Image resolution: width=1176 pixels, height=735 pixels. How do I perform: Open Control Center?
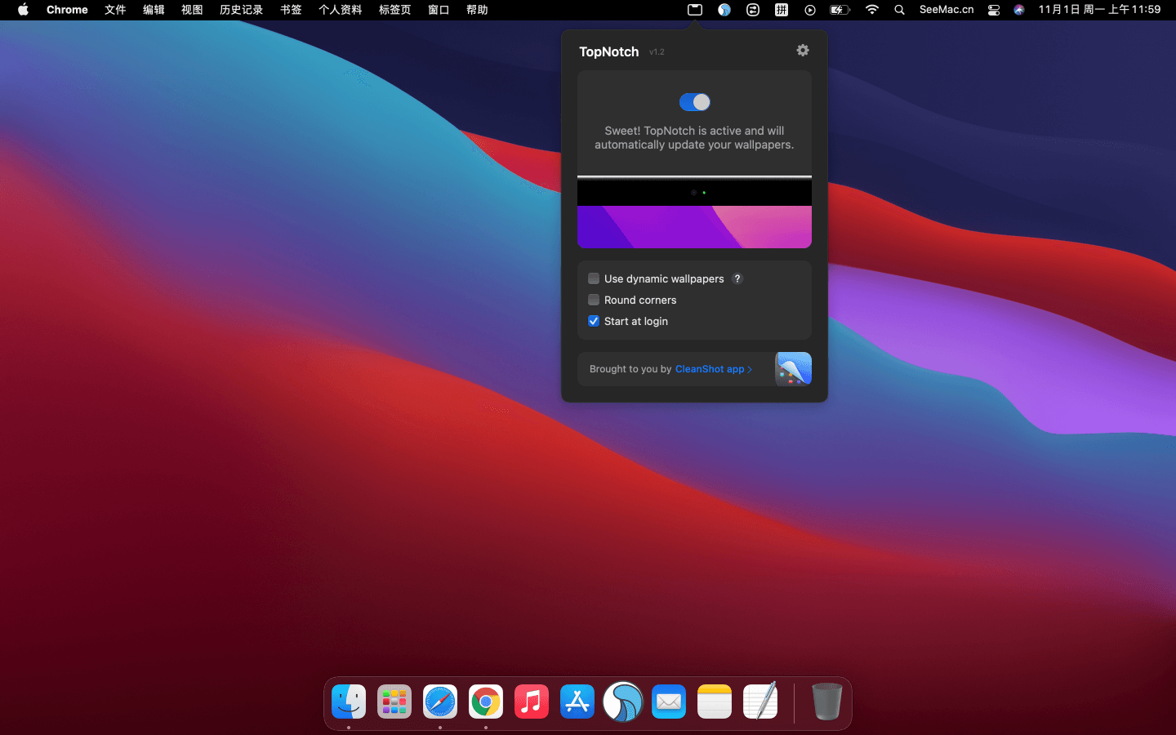click(x=994, y=10)
